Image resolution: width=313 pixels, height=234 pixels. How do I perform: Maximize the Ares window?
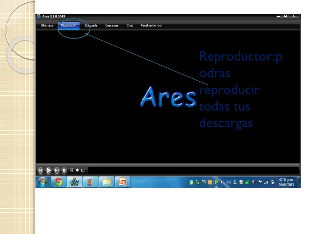(x=285, y=16)
